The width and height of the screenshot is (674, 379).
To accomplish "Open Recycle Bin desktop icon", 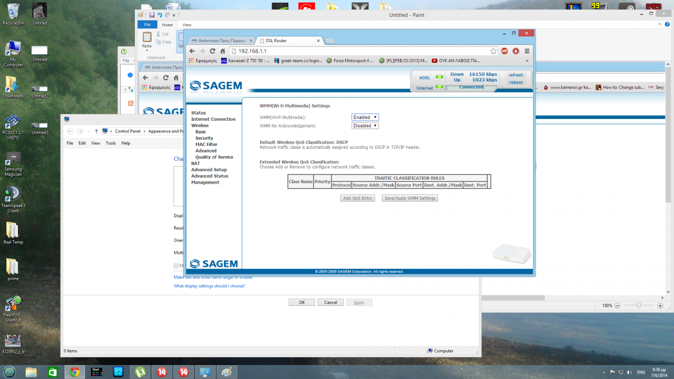I will pos(13,15).
